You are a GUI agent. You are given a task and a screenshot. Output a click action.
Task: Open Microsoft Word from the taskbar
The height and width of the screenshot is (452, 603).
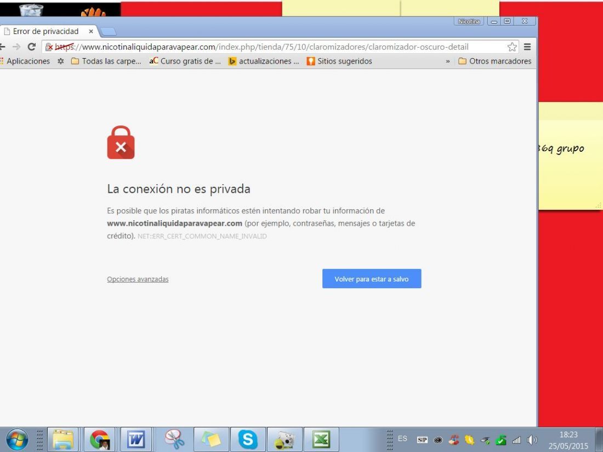(136, 439)
